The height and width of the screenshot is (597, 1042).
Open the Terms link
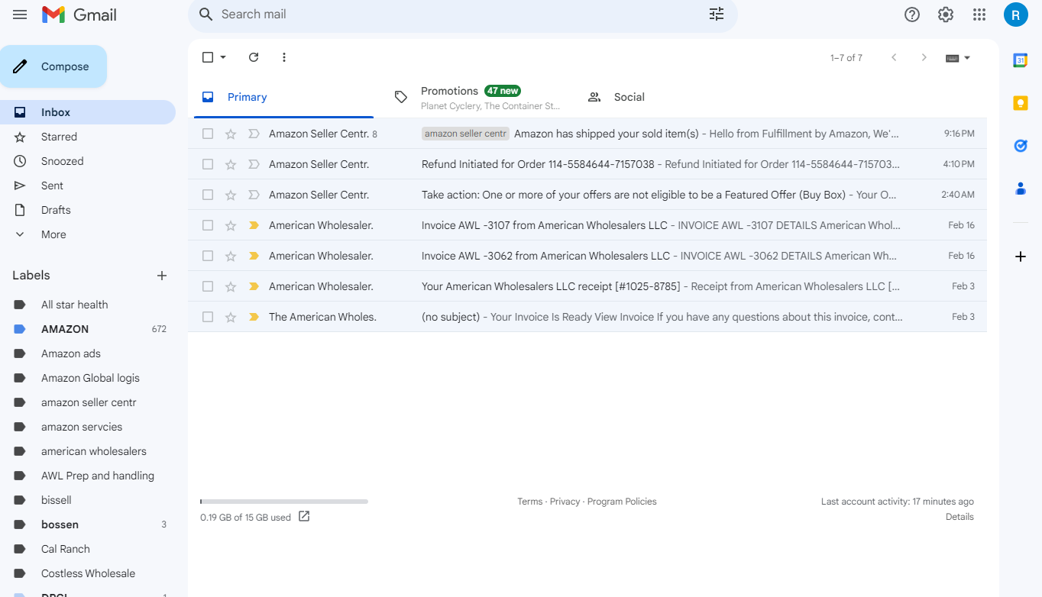[530, 502]
